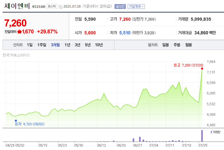Click the 최저 4,720 (05/02) label
The image size is (224, 150).
coord(30,124)
